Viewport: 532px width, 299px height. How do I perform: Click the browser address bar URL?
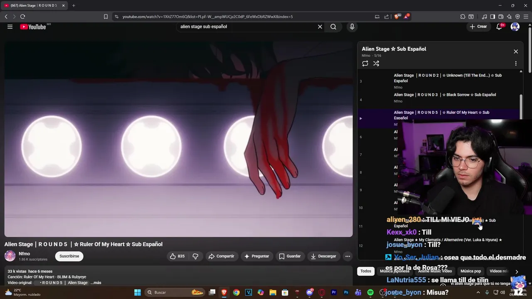[207, 17]
